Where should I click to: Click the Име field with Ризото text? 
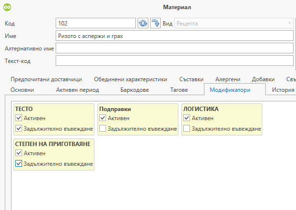point(174,36)
